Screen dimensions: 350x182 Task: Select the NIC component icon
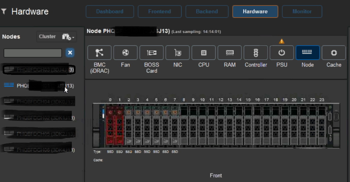click(x=178, y=53)
